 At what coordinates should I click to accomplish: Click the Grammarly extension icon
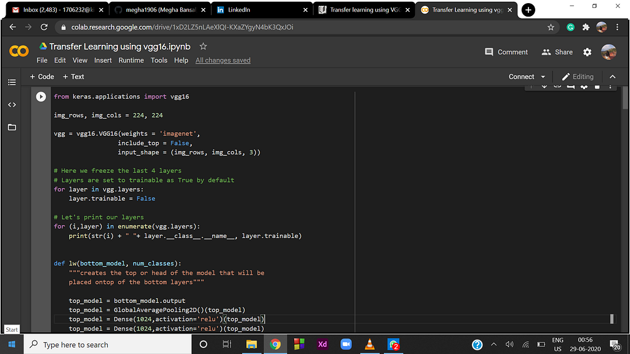click(570, 28)
